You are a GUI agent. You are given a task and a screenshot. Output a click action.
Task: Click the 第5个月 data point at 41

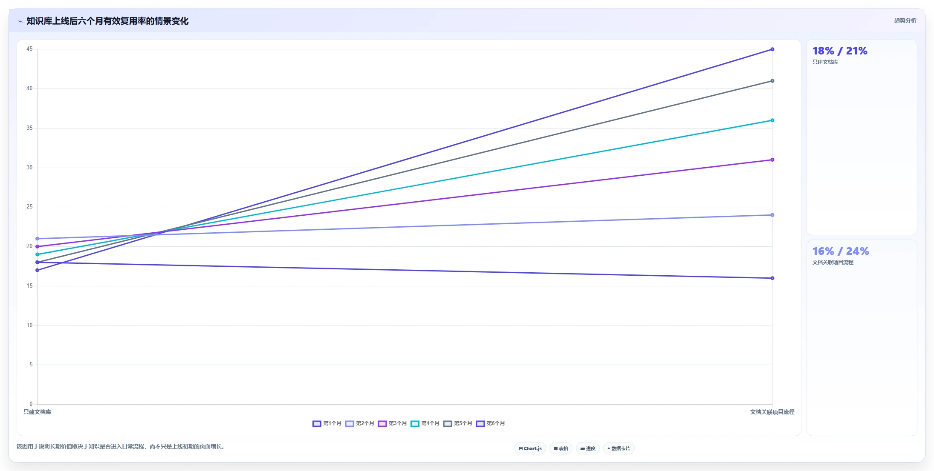(x=772, y=81)
